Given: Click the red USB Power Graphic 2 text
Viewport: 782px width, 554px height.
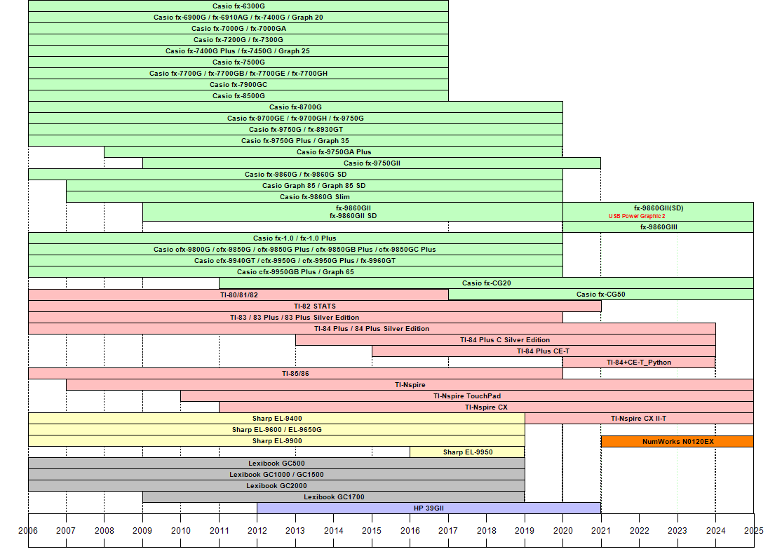Looking at the screenshot, I should (637, 216).
